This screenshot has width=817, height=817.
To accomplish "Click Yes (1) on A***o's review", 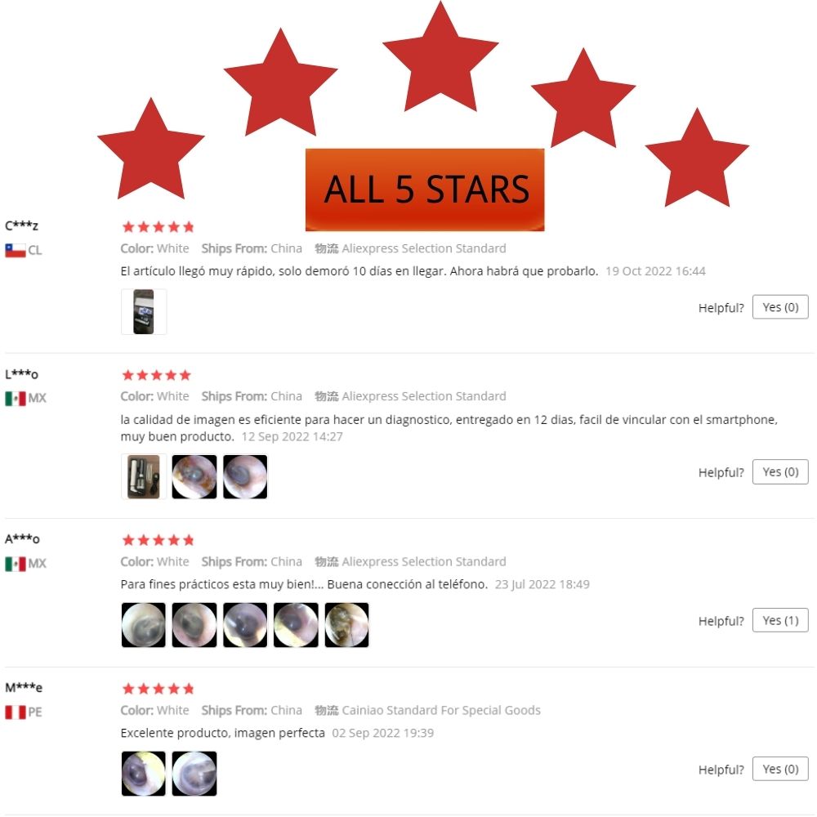I will pyautogui.click(x=780, y=621).
